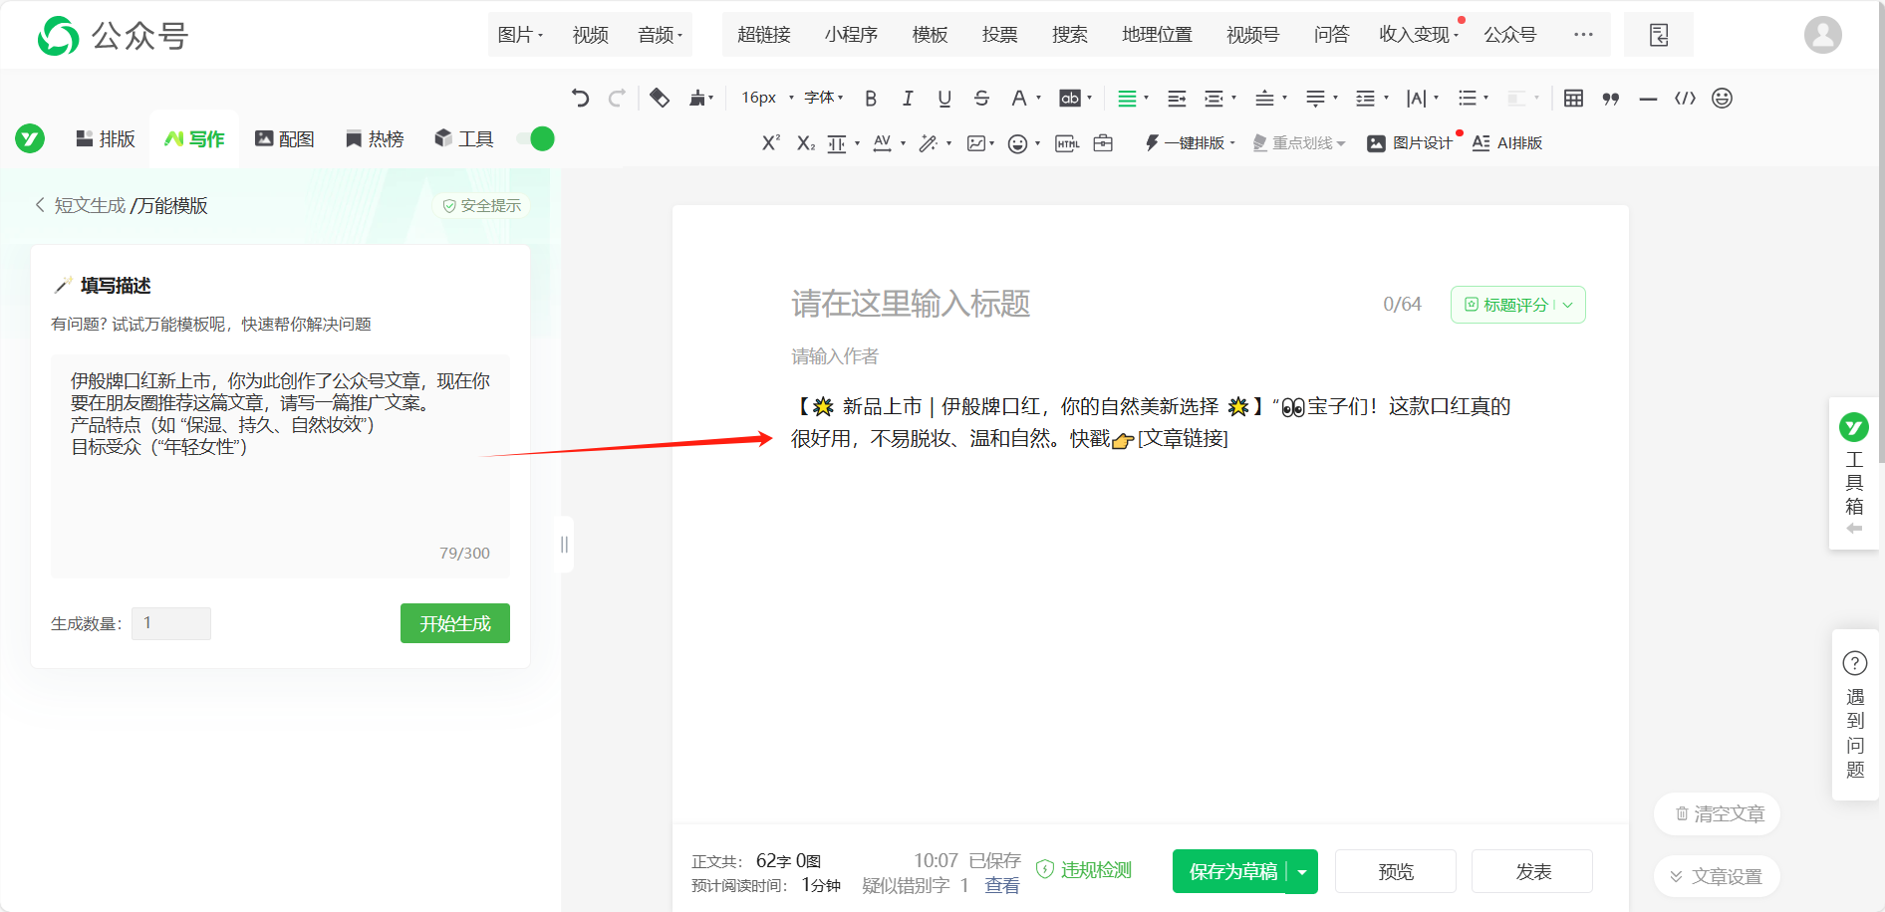The width and height of the screenshot is (1885, 912).
Task: Click the article title input field
Action: (x=1076, y=304)
